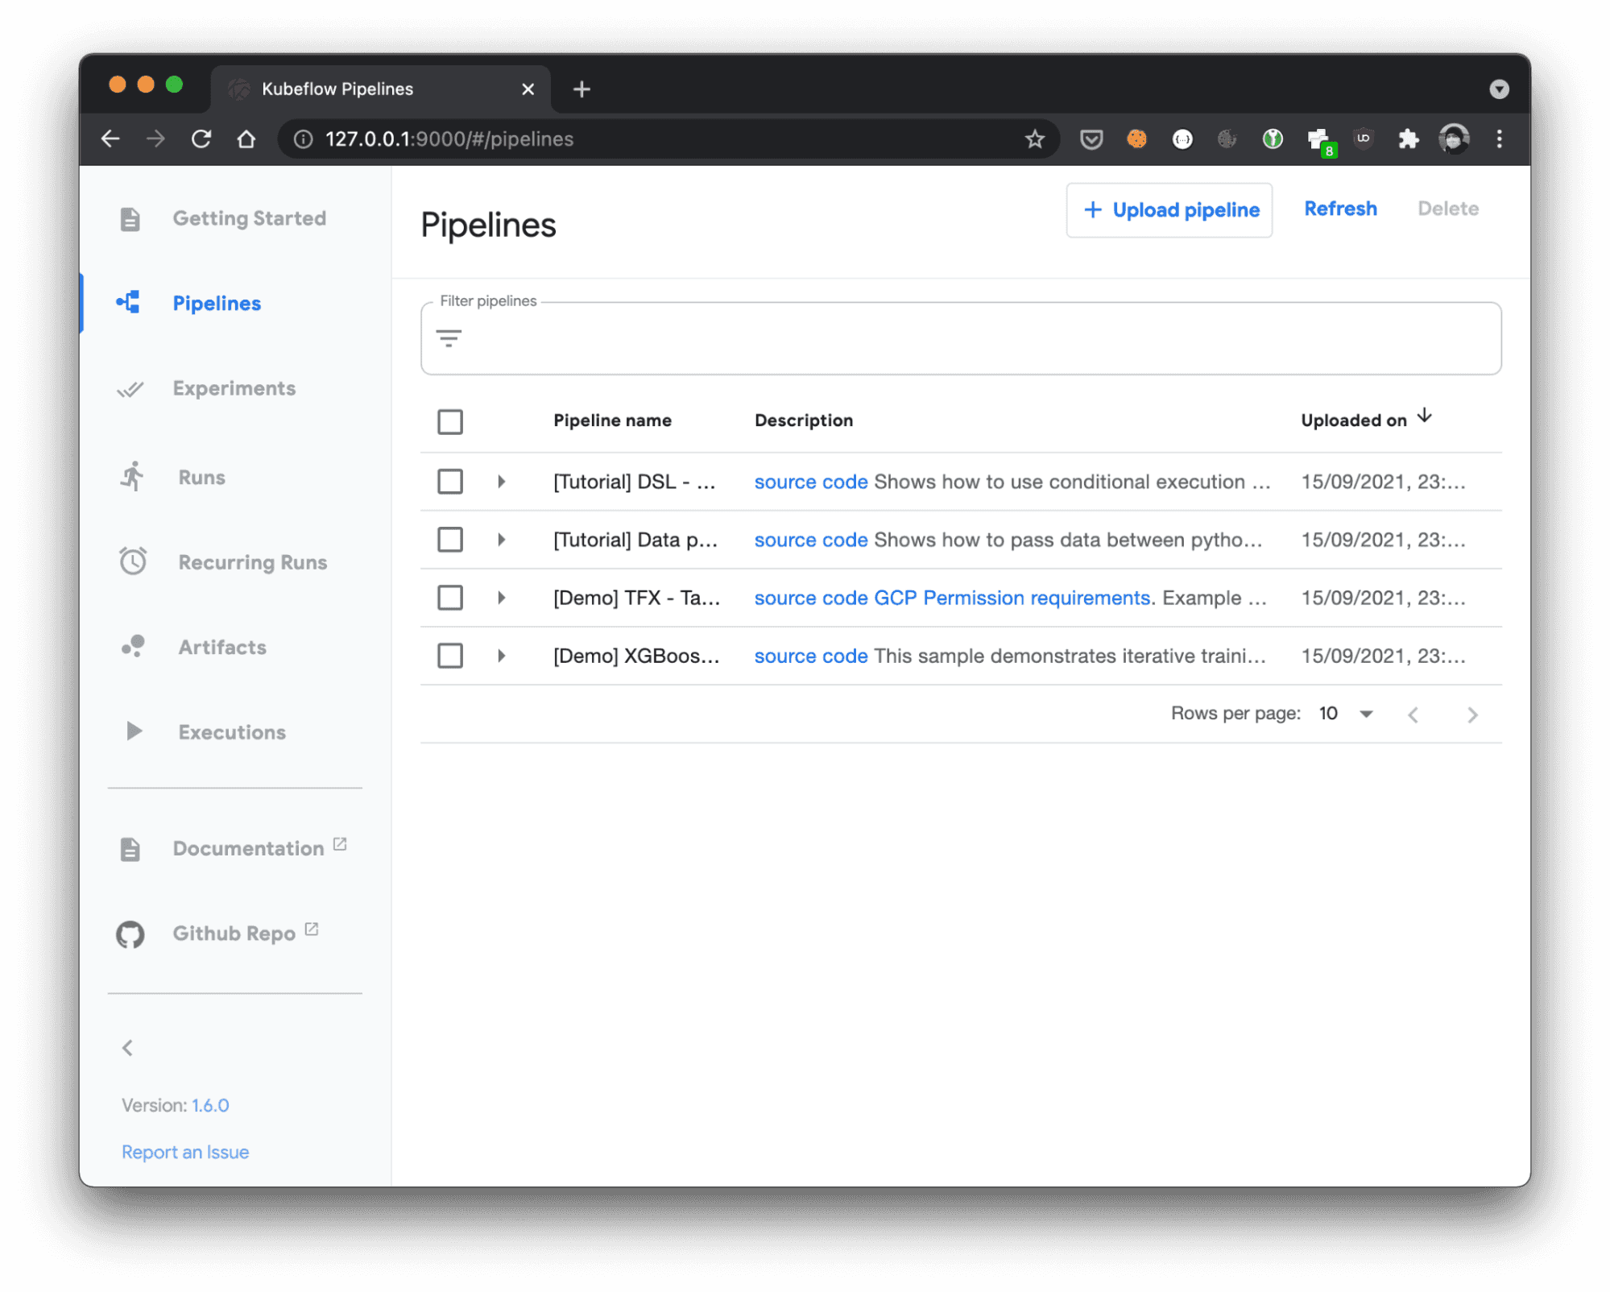Check the [Demo] XGBoost pipeline checkbox
Screen dimensions: 1610x1292
point(449,656)
